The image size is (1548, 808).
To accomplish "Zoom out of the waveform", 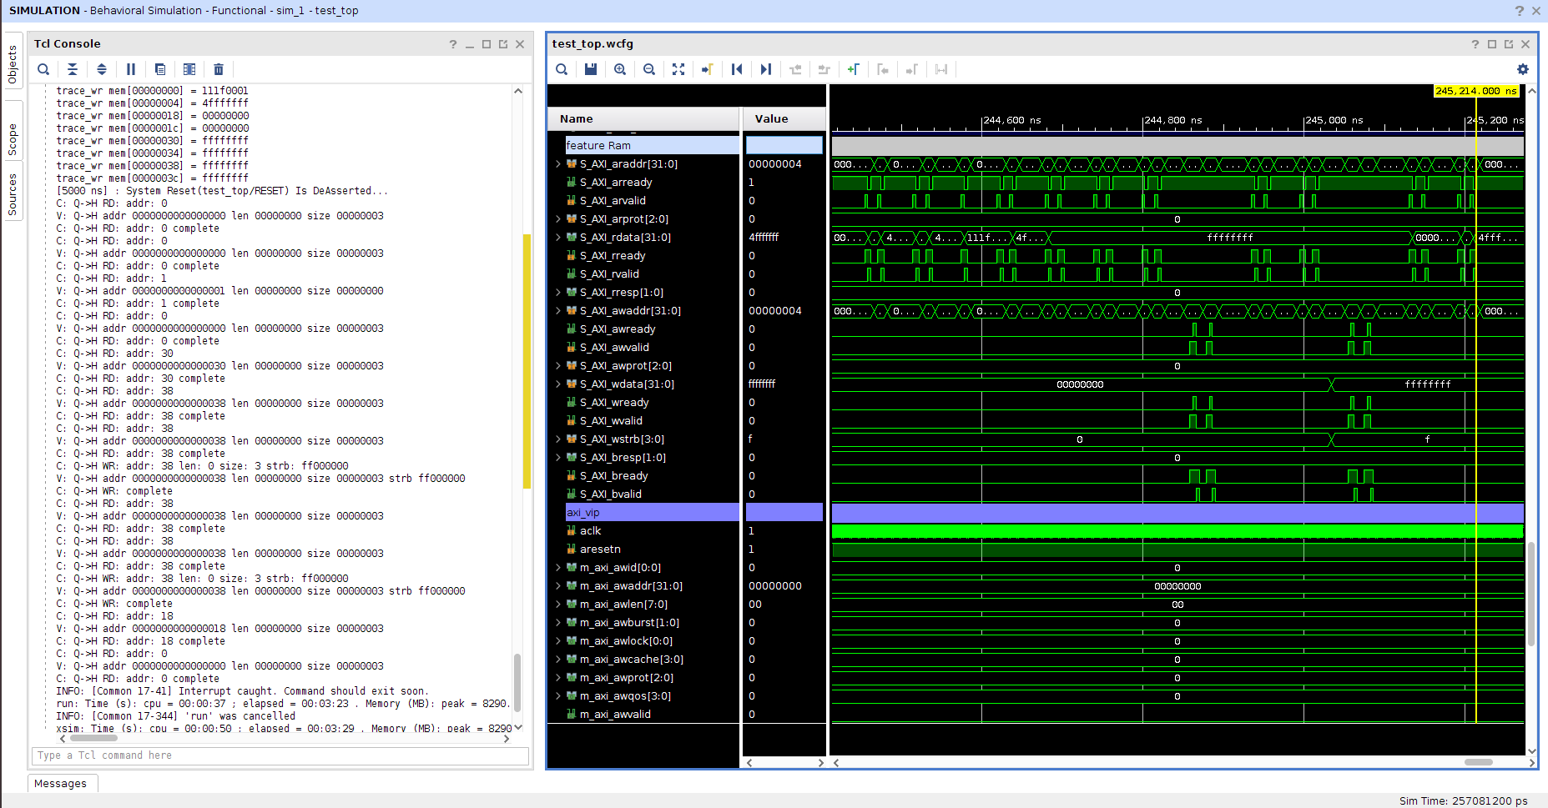I will (649, 69).
